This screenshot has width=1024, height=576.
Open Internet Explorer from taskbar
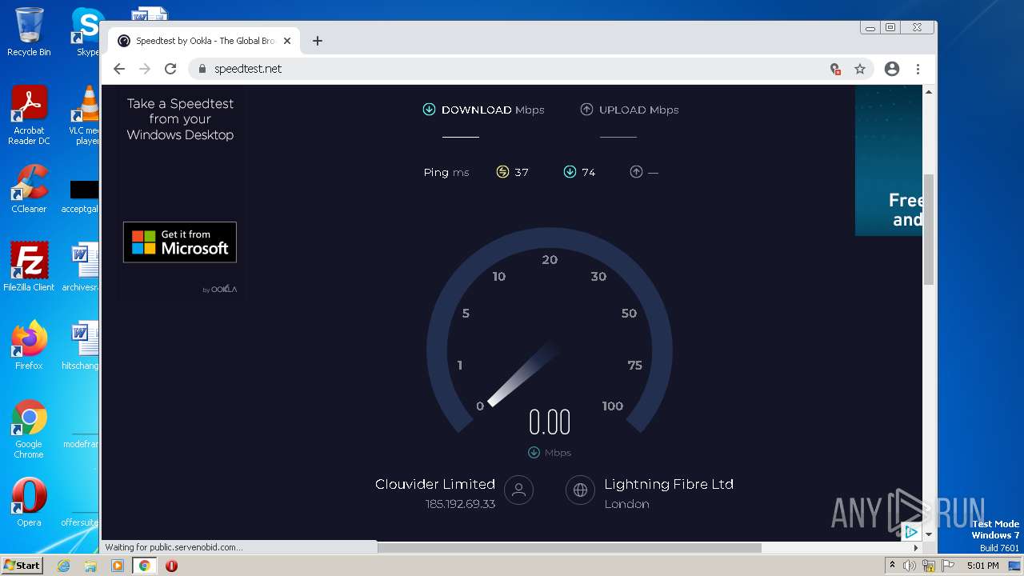click(x=64, y=566)
